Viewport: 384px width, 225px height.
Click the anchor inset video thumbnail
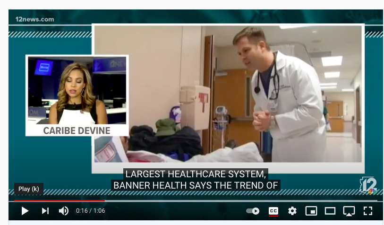[77, 90]
